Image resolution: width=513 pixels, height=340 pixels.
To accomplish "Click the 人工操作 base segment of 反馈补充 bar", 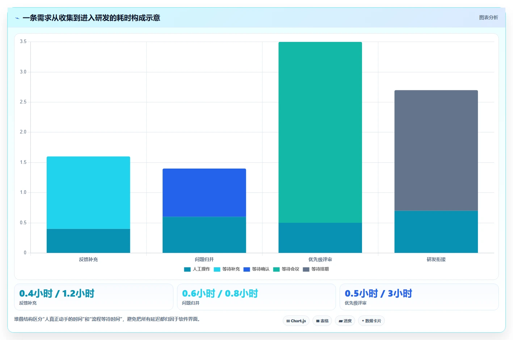I will [x=88, y=241].
